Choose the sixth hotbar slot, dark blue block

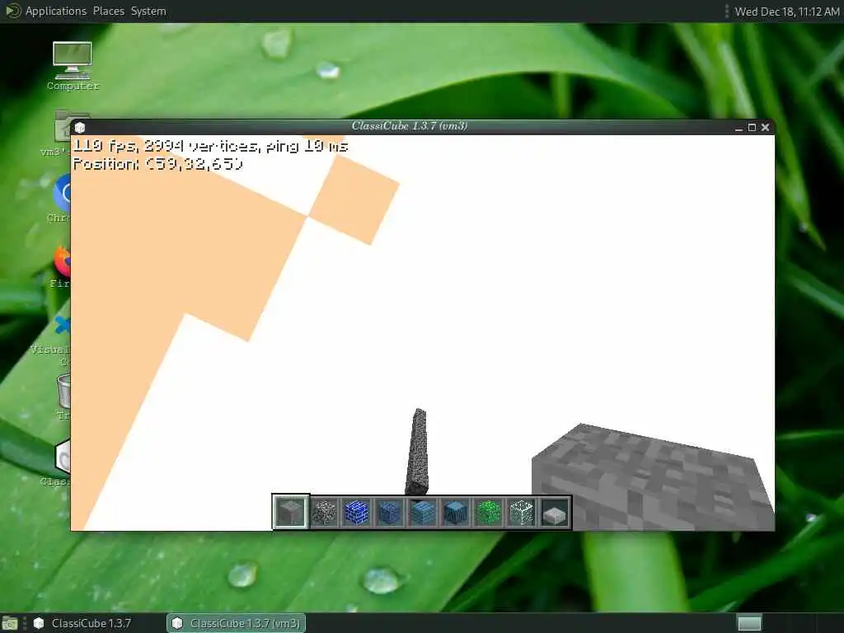[x=455, y=512]
